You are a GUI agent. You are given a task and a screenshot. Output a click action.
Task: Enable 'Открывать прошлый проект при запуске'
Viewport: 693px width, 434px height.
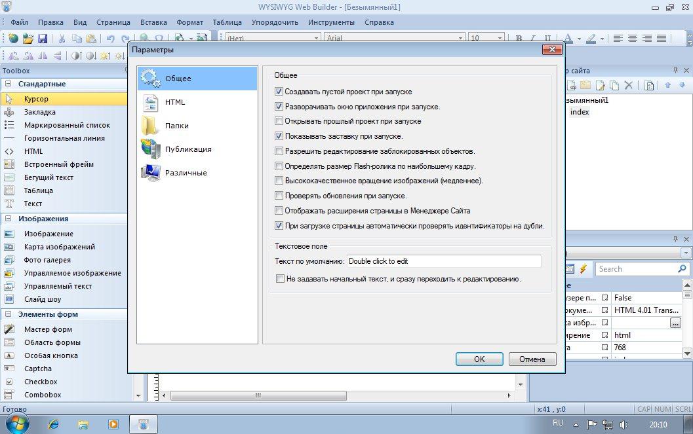(x=279, y=121)
